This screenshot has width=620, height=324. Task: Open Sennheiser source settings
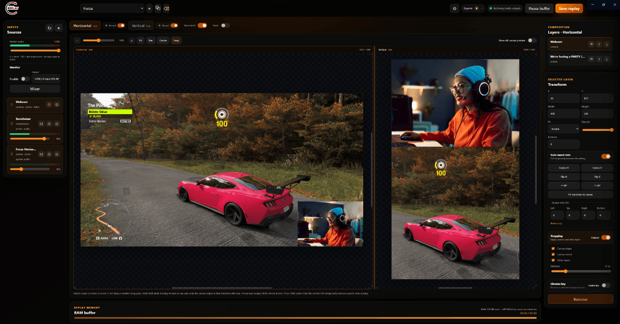(57, 124)
